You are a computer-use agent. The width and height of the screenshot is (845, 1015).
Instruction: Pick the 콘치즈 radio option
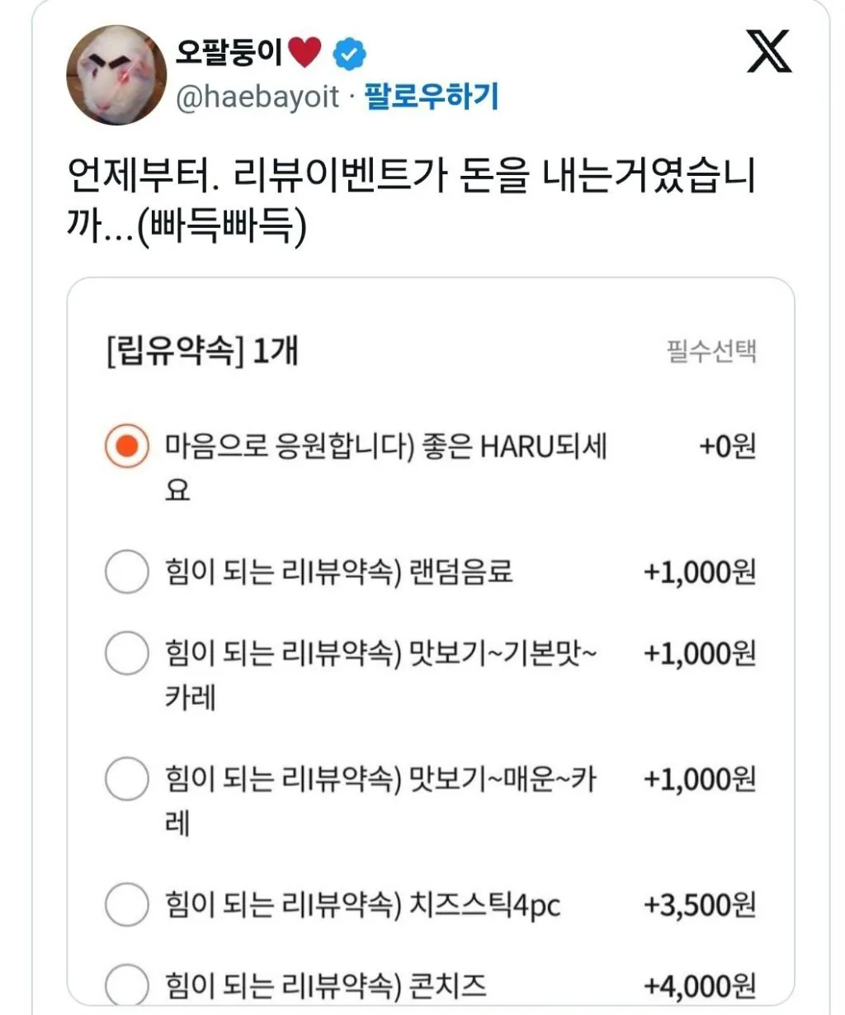pos(127,984)
